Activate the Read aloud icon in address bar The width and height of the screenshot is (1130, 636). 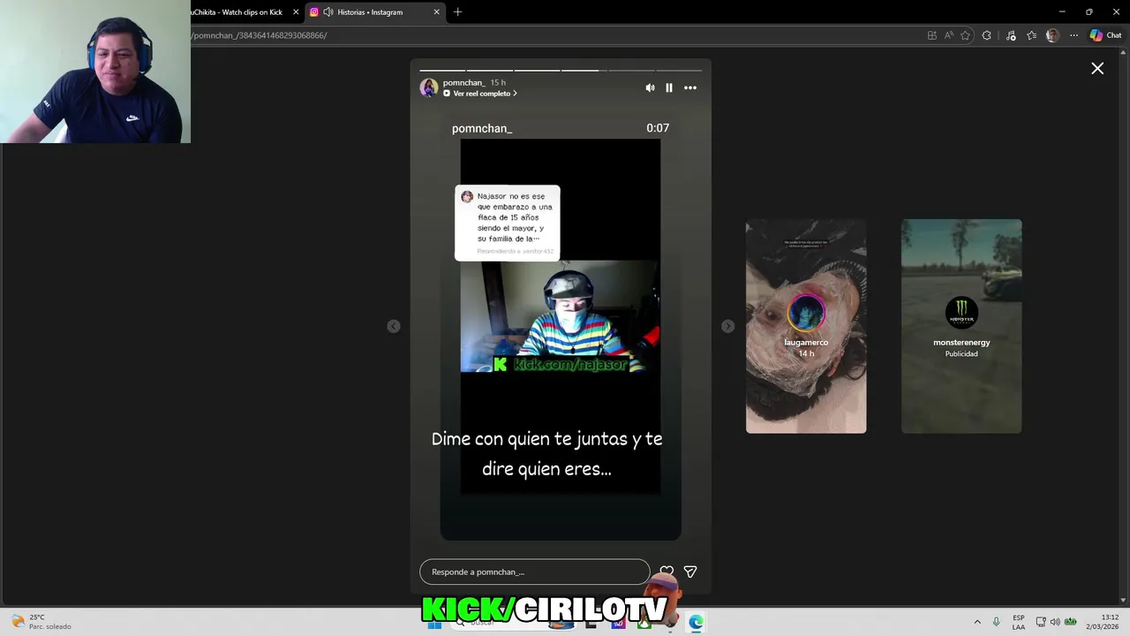pos(949,35)
